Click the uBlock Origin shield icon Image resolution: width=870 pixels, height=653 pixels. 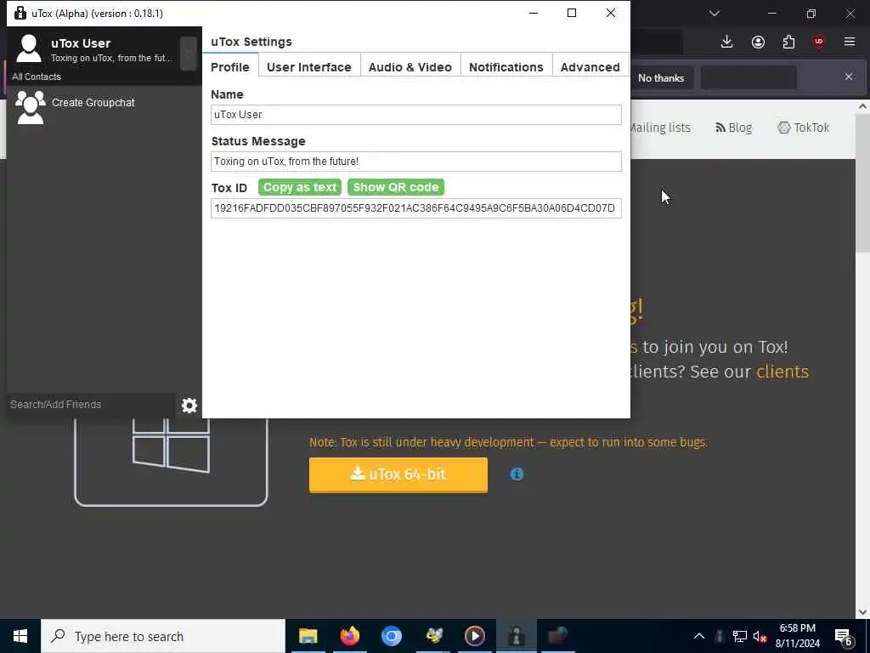pyautogui.click(x=819, y=42)
